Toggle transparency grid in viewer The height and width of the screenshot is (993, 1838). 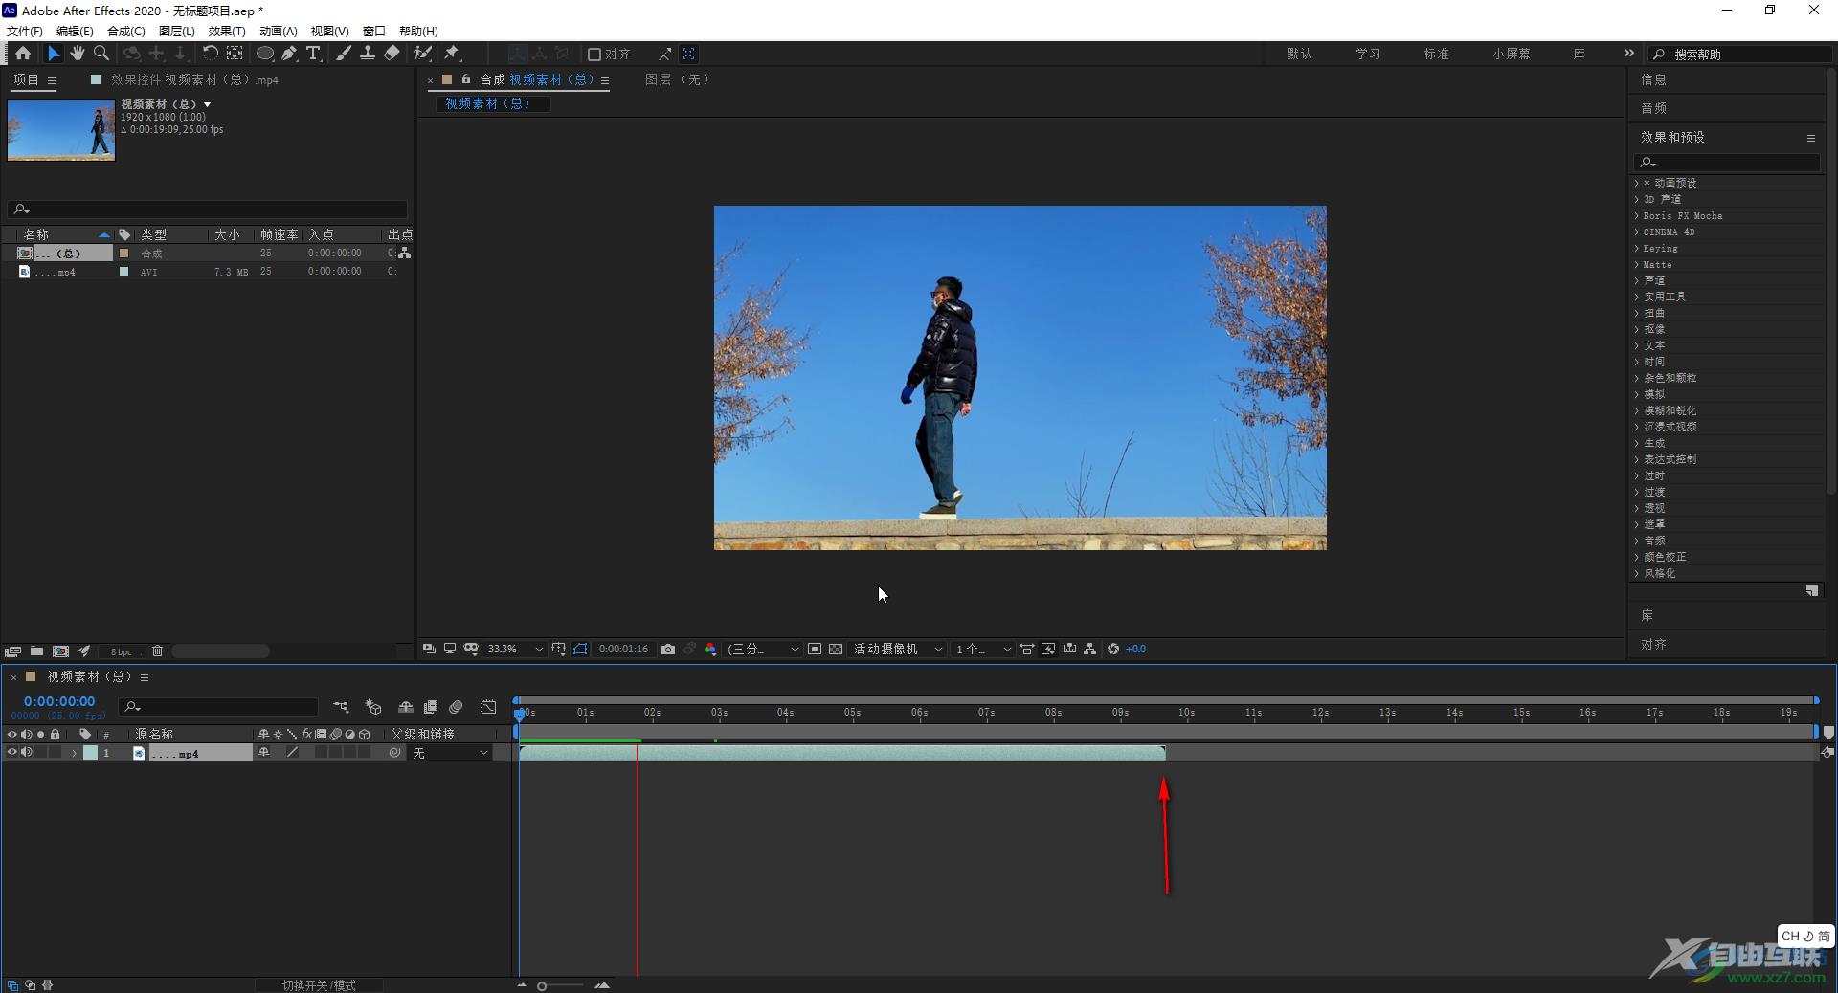coord(836,649)
